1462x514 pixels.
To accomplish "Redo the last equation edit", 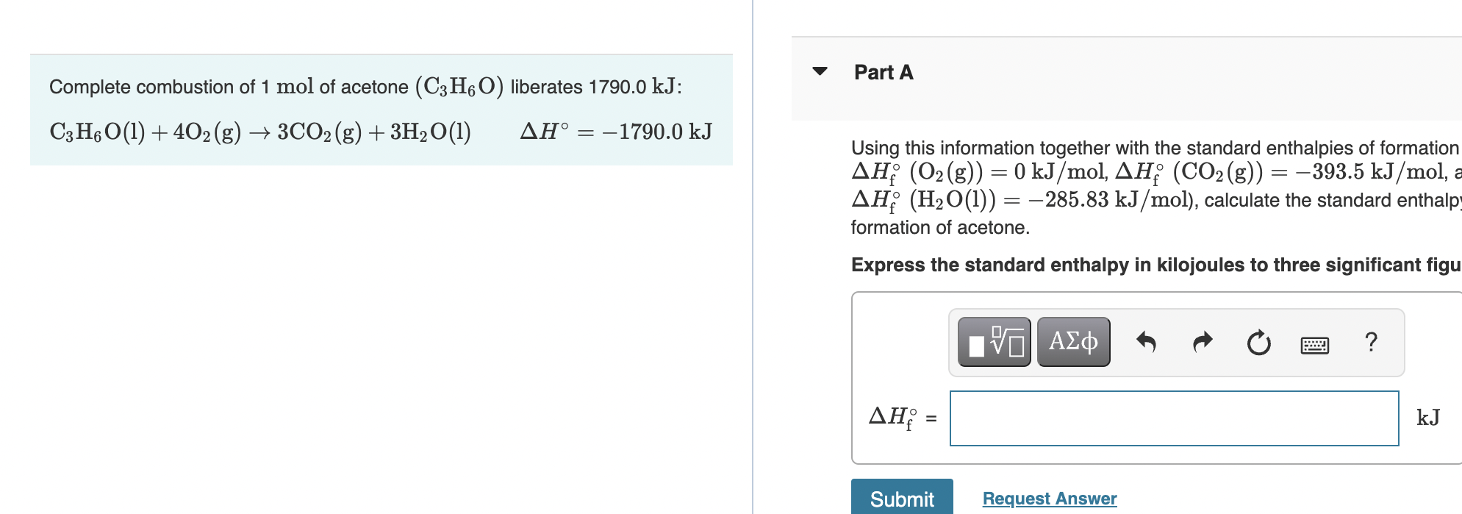I will pyautogui.click(x=1202, y=340).
